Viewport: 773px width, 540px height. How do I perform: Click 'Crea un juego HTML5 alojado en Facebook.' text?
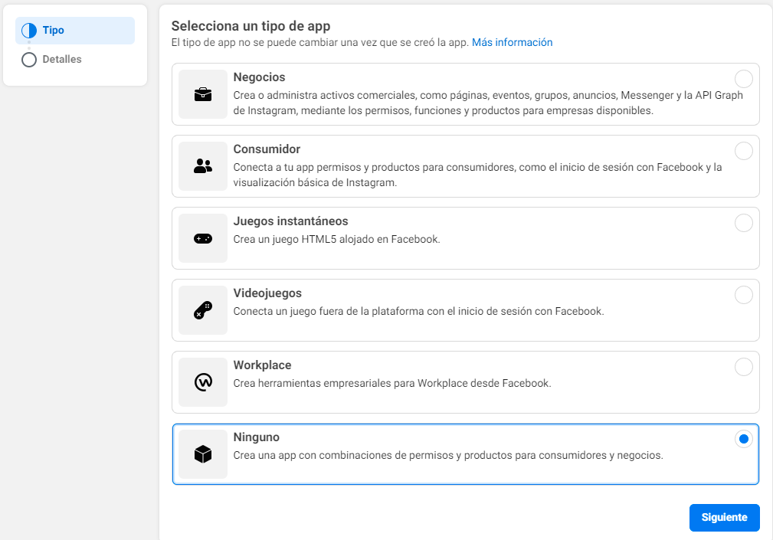[x=337, y=240]
